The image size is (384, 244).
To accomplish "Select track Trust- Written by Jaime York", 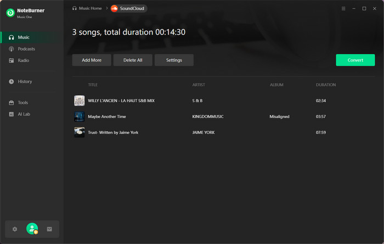I will [113, 132].
